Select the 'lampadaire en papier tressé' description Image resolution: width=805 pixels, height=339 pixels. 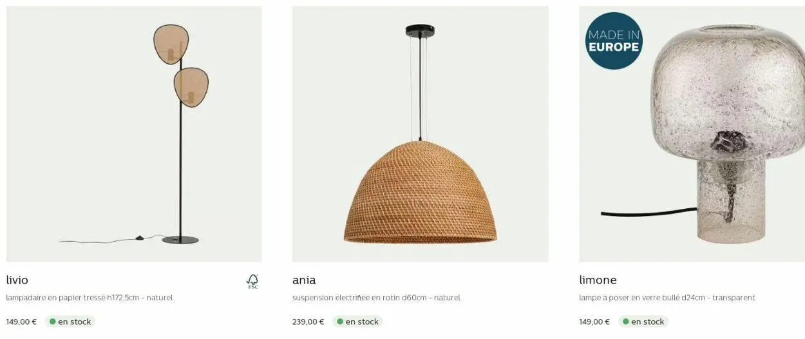pyautogui.click(x=90, y=298)
